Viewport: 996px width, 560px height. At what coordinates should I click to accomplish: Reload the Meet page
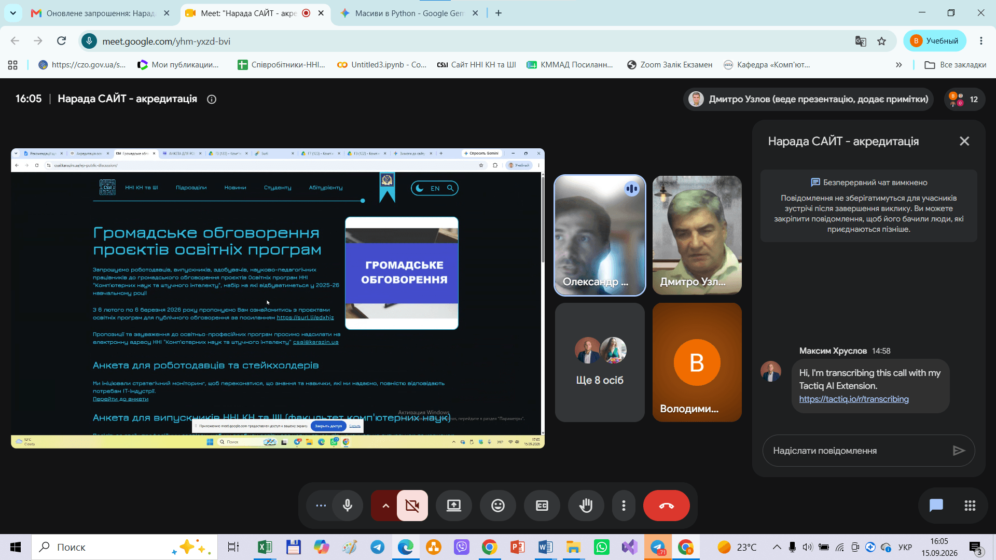click(x=61, y=41)
